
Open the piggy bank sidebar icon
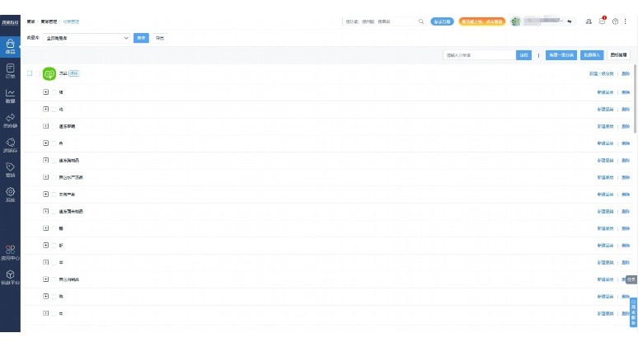(10, 145)
